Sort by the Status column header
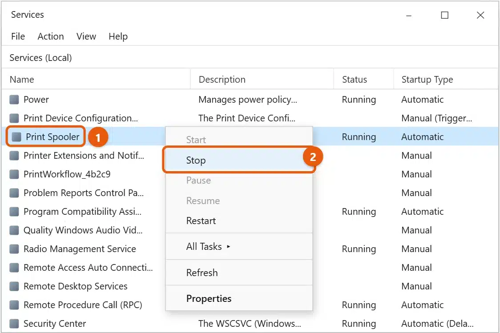 point(363,79)
